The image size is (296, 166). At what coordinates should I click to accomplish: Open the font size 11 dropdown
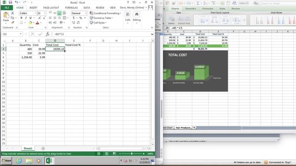(44, 13)
